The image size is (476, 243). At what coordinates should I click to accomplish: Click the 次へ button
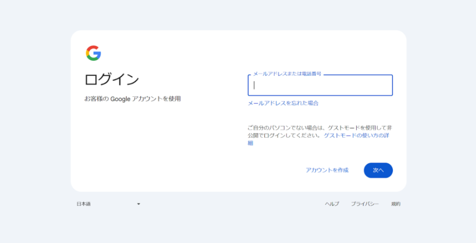click(x=378, y=170)
